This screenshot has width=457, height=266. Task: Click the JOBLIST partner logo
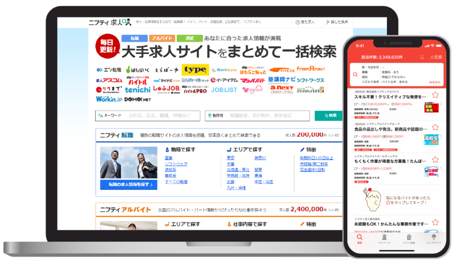[x=224, y=90]
